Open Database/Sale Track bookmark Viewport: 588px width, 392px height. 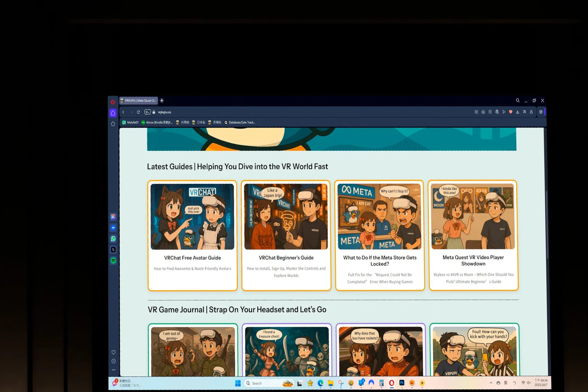coord(240,122)
